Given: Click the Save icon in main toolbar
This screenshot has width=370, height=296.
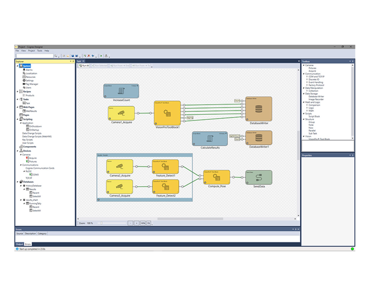Looking at the screenshot, I should click(x=73, y=56).
